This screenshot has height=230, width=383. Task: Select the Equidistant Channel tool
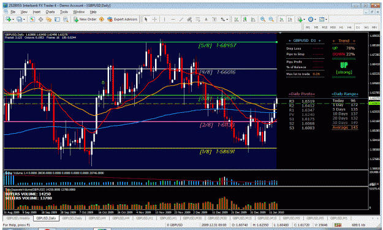pos(189,19)
